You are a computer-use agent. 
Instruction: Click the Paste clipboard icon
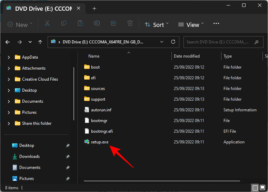point(80,23)
